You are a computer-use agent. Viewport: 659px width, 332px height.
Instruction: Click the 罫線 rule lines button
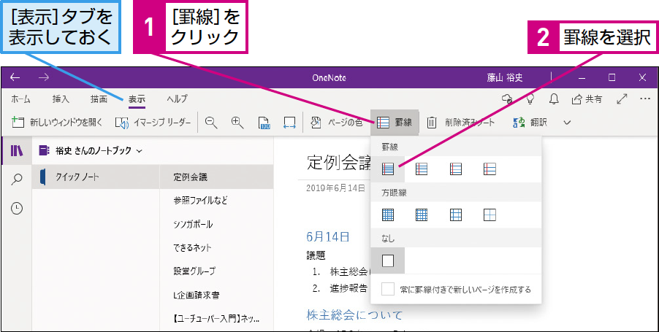pos(395,123)
